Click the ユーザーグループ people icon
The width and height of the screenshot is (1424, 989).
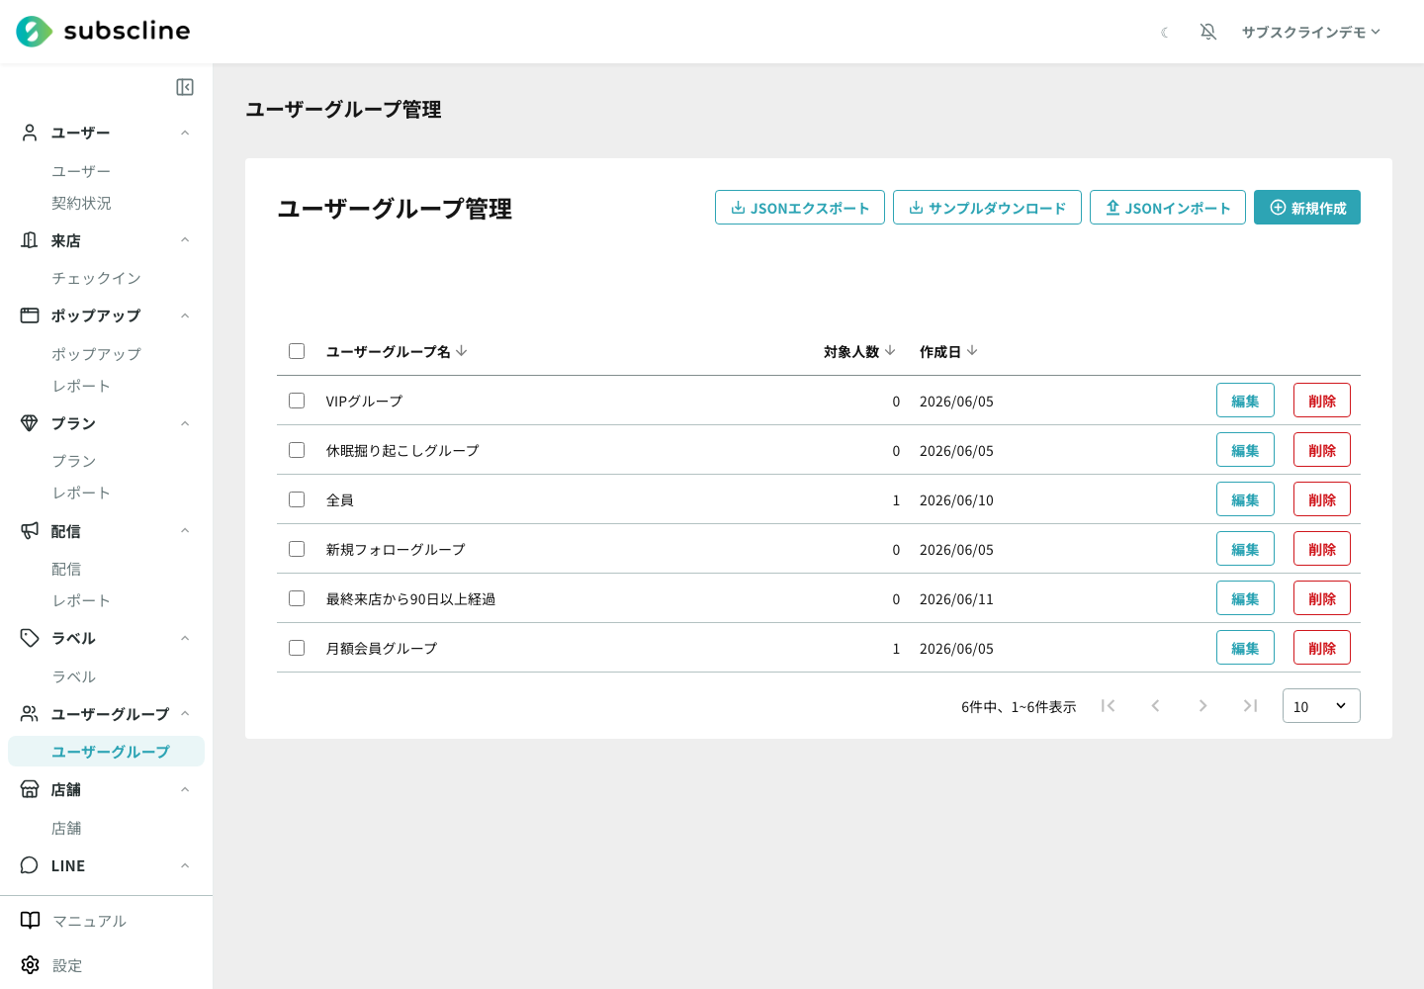click(x=30, y=714)
